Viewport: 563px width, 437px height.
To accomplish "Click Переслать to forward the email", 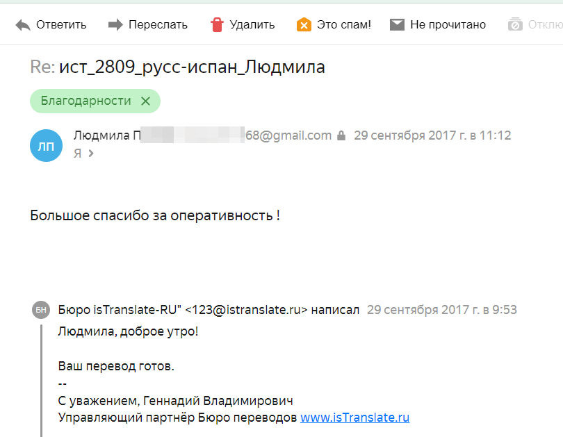I will pos(158,25).
